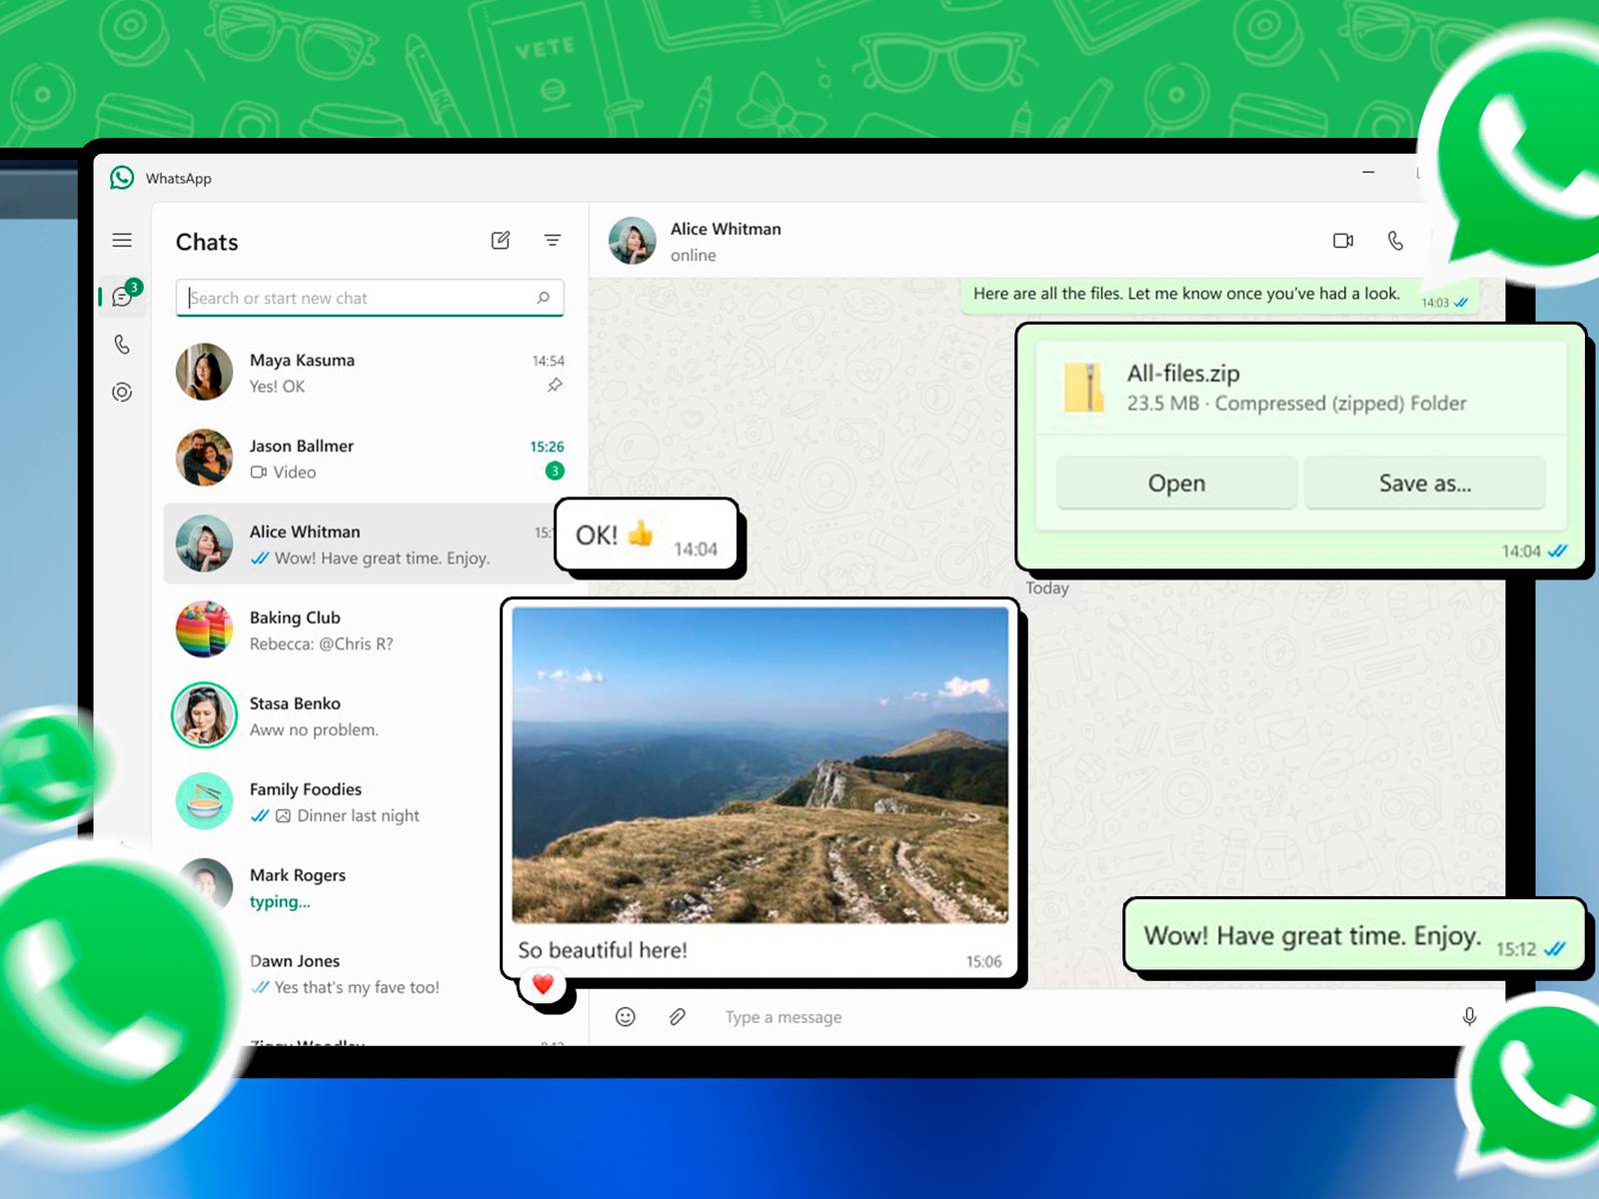Focus the Search or start new chat field
1599x1199 pixels.
pos(360,298)
